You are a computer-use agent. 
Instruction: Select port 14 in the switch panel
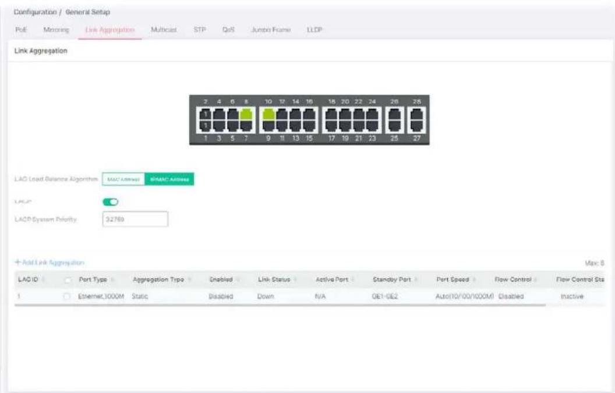[x=296, y=115]
